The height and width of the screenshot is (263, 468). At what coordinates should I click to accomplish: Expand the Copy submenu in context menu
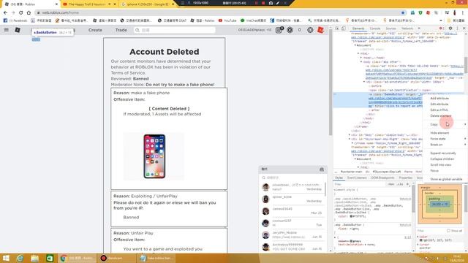pyautogui.click(x=445, y=124)
